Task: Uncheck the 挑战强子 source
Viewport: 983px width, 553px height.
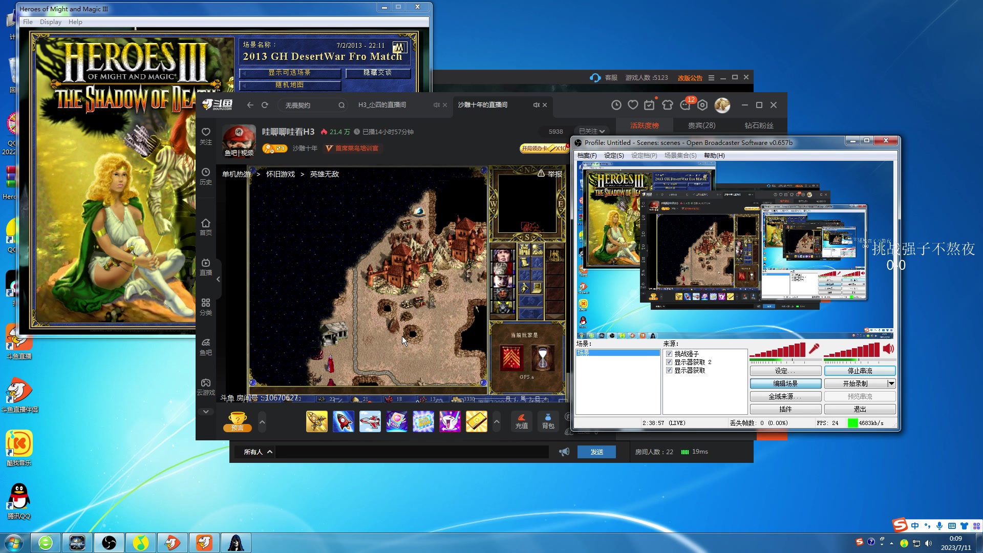Action: [669, 354]
